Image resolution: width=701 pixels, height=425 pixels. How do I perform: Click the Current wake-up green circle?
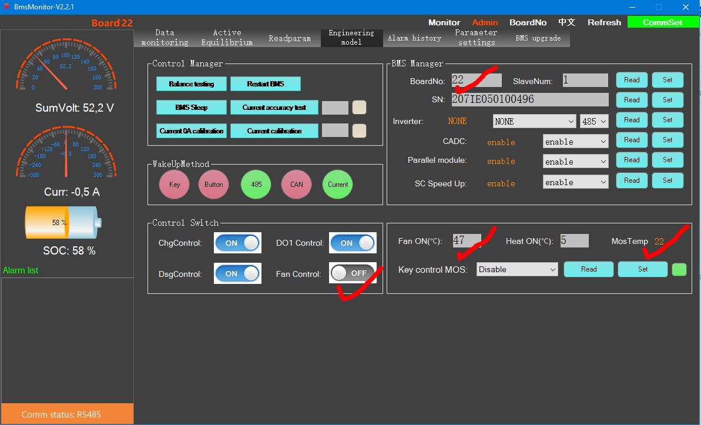tap(338, 185)
